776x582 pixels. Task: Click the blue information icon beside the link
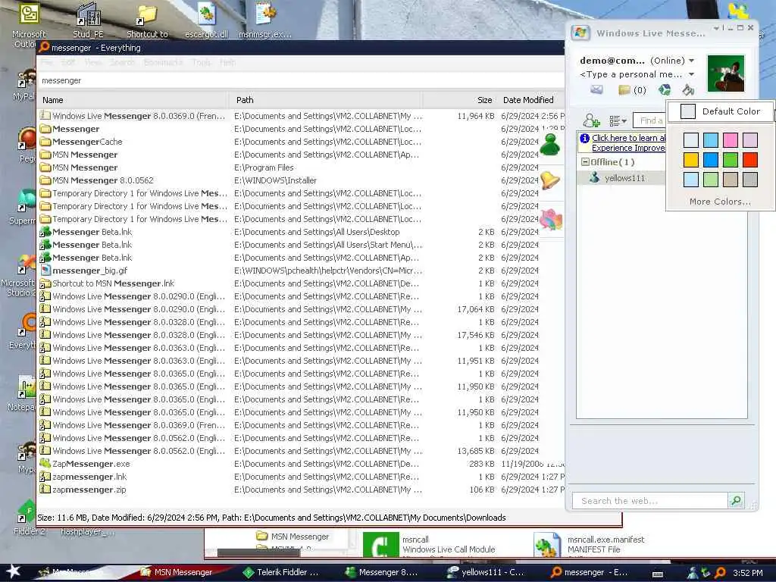584,138
